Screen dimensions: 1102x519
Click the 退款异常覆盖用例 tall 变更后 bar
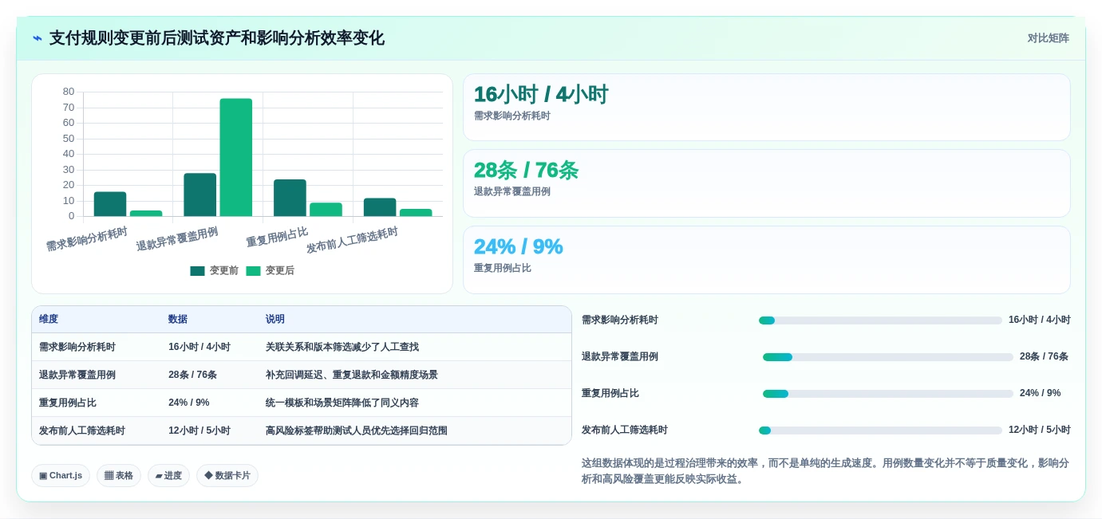pos(236,157)
